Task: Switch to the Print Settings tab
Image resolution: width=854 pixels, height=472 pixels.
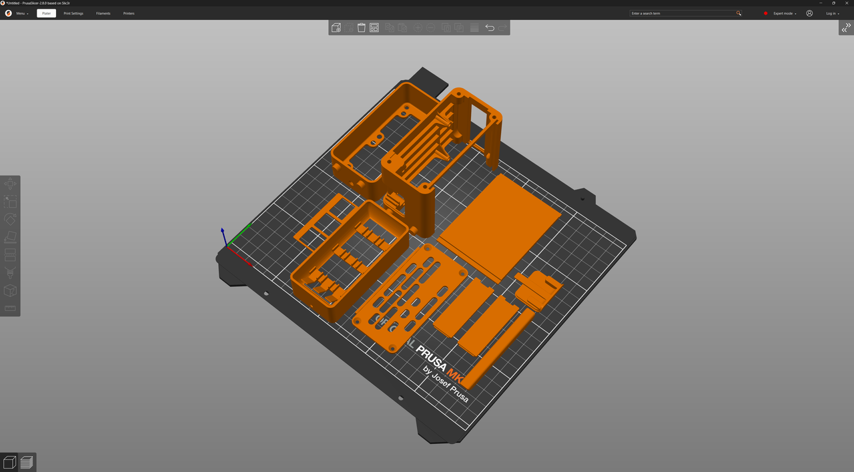Action: (x=73, y=13)
